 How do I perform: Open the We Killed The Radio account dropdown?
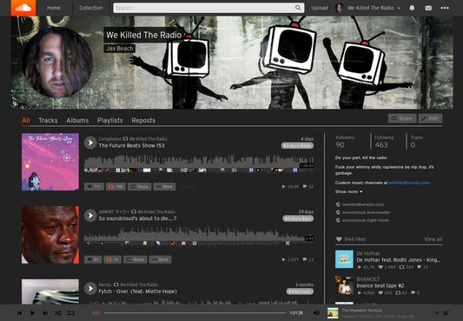(x=368, y=8)
